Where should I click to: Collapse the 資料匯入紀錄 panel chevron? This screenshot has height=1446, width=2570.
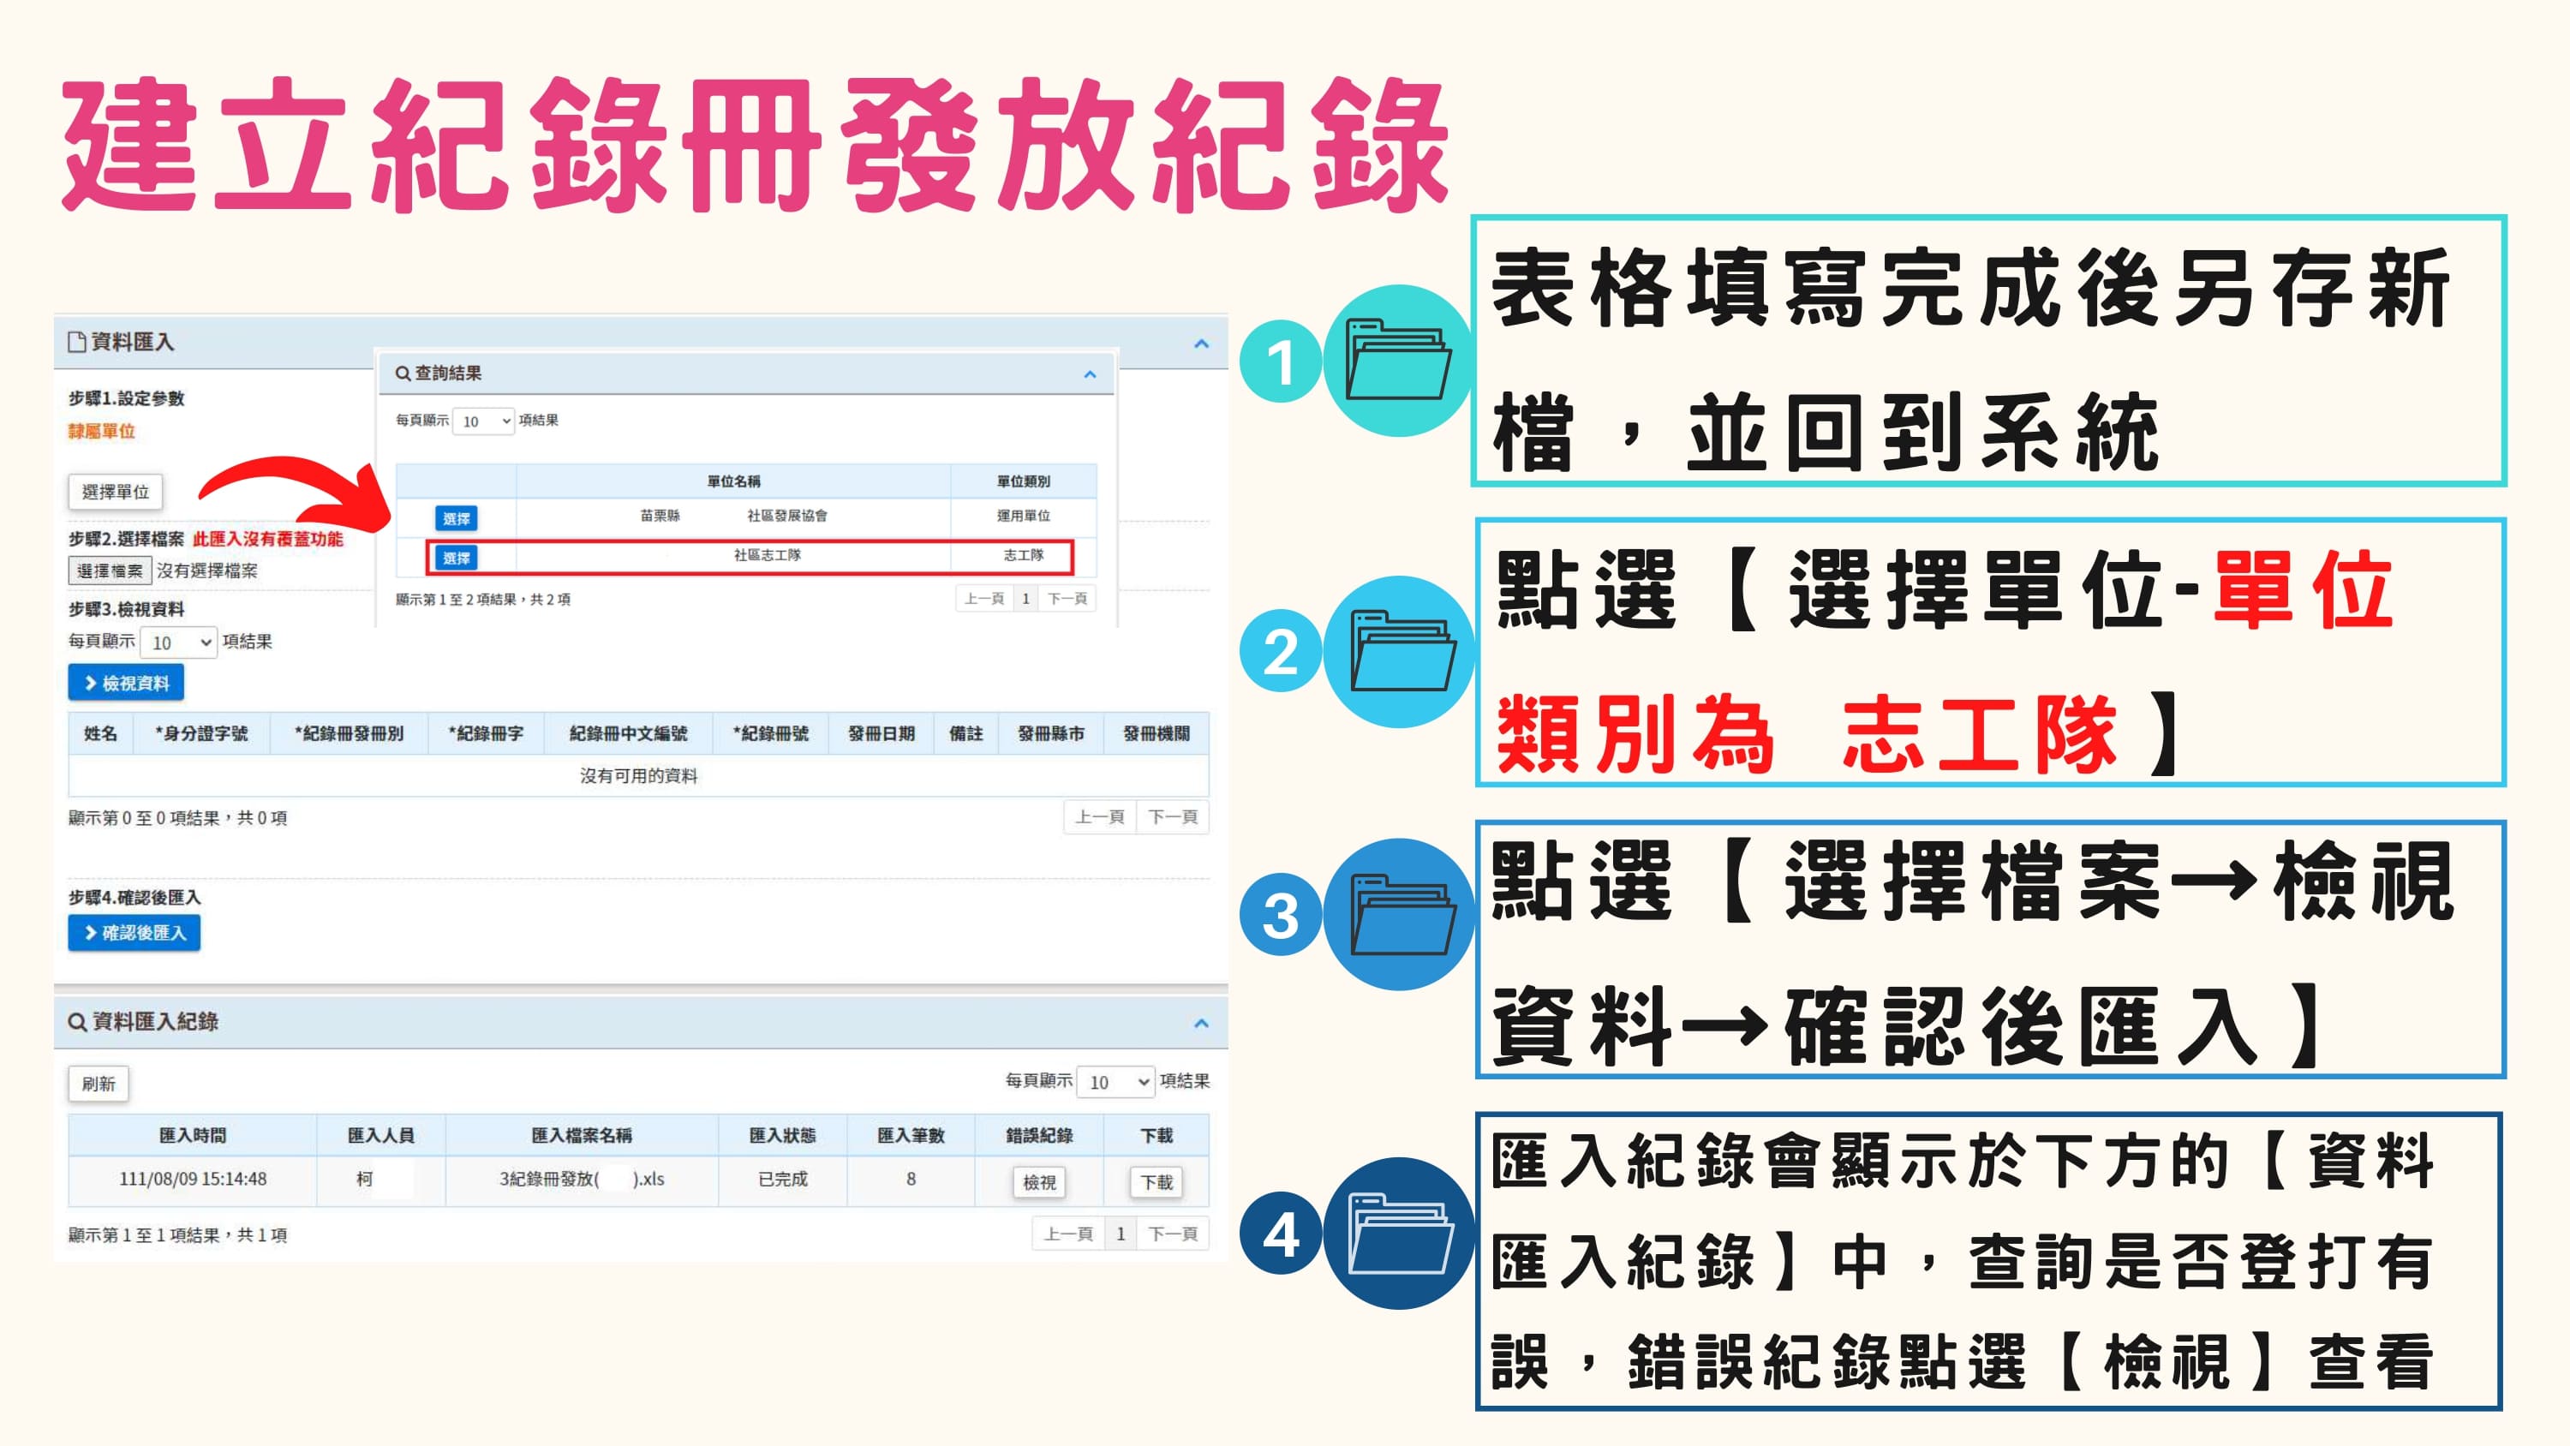1201,1023
